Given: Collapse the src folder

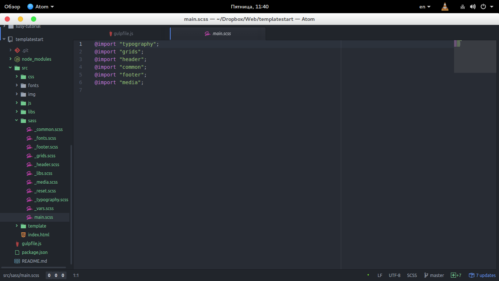Looking at the screenshot, I should tap(10, 68).
